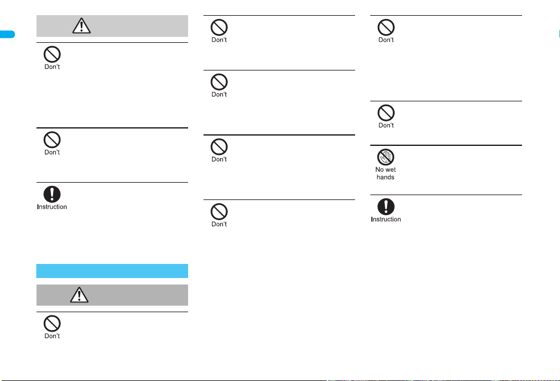Click warning triangle in darker gray lower banner
The height and width of the screenshot is (381, 560).
pos(79,295)
